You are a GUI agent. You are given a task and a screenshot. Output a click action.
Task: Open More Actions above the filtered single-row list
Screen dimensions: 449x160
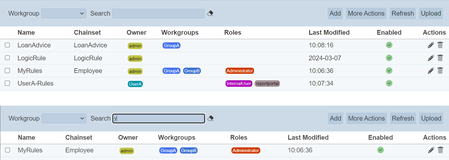[366, 118]
